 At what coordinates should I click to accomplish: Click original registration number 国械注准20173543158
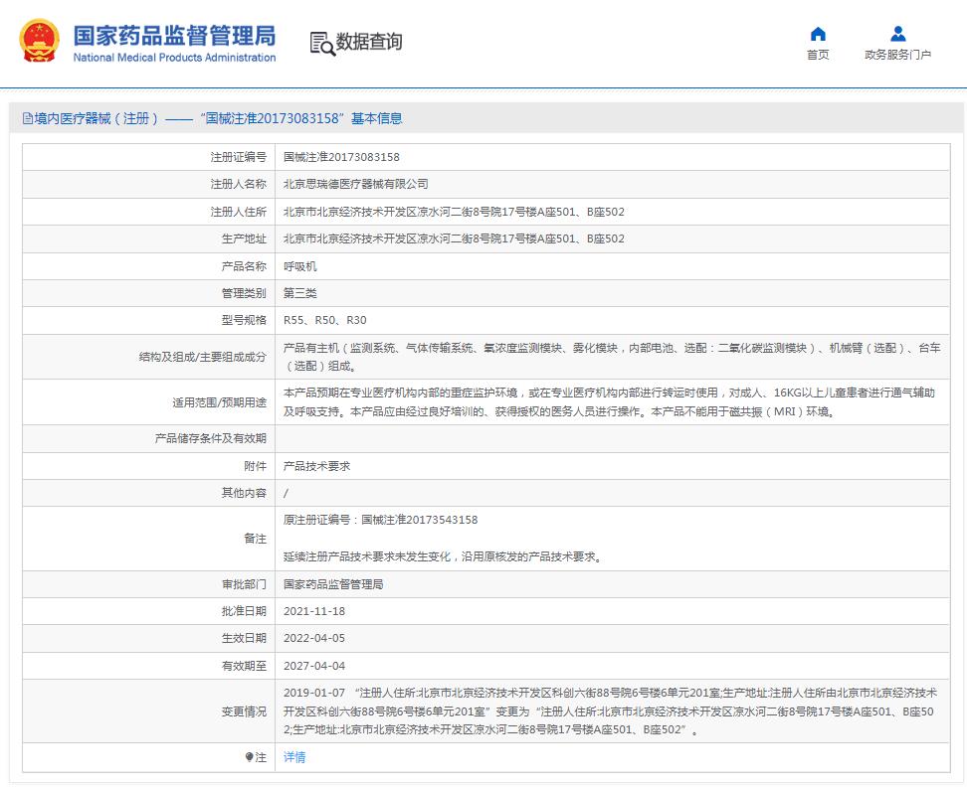(x=419, y=520)
